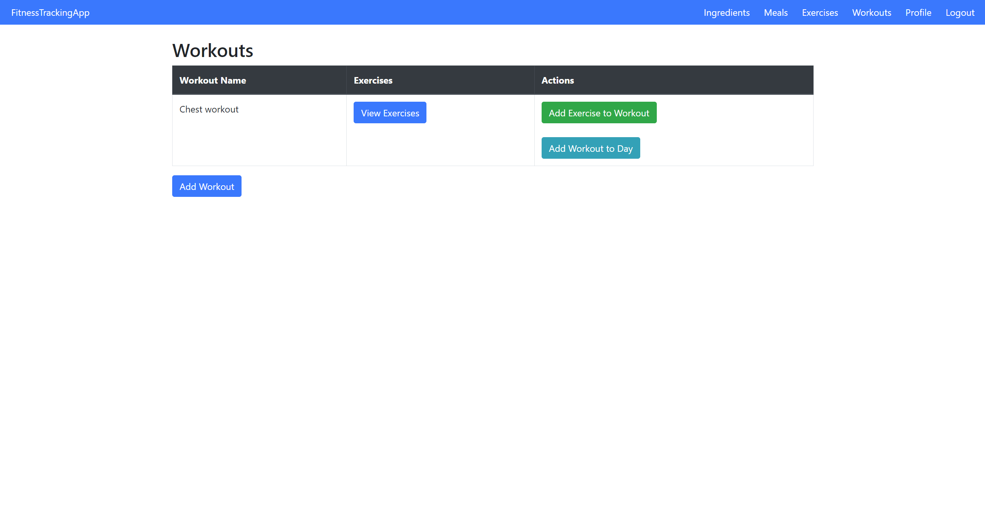Open the Profile page
This screenshot has height=517, width=985.
click(x=918, y=13)
